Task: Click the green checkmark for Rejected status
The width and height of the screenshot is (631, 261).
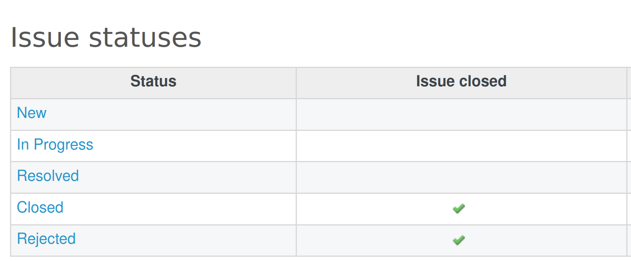Action: tap(459, 239)
